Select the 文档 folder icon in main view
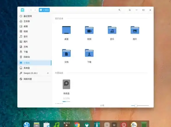This screenshot has height=127, width=171. pyautogui.click(x=66, y=53)
